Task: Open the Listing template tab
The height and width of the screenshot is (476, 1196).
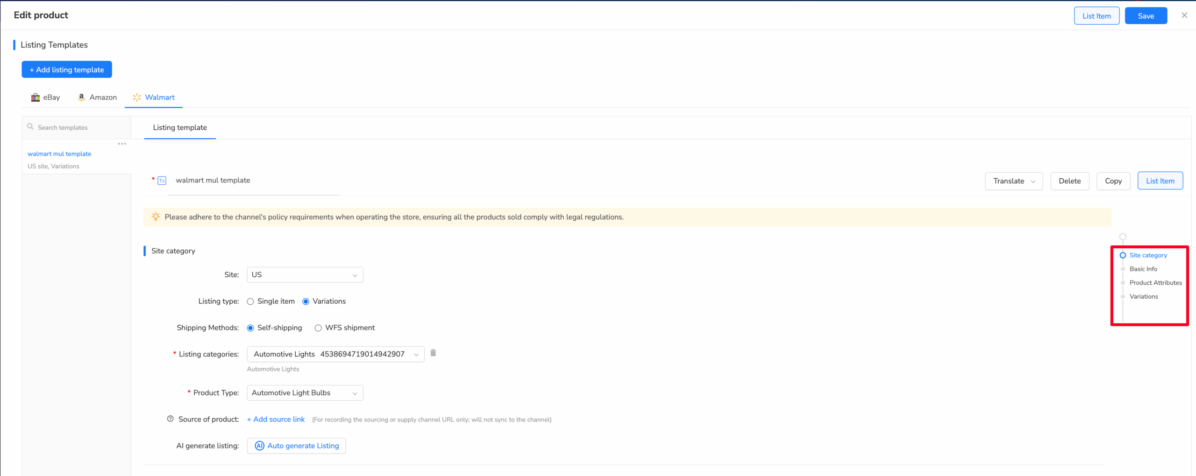Action: [x=180, y=127]
